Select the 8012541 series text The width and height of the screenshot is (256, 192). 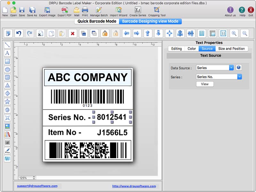(x=112, y=117)
